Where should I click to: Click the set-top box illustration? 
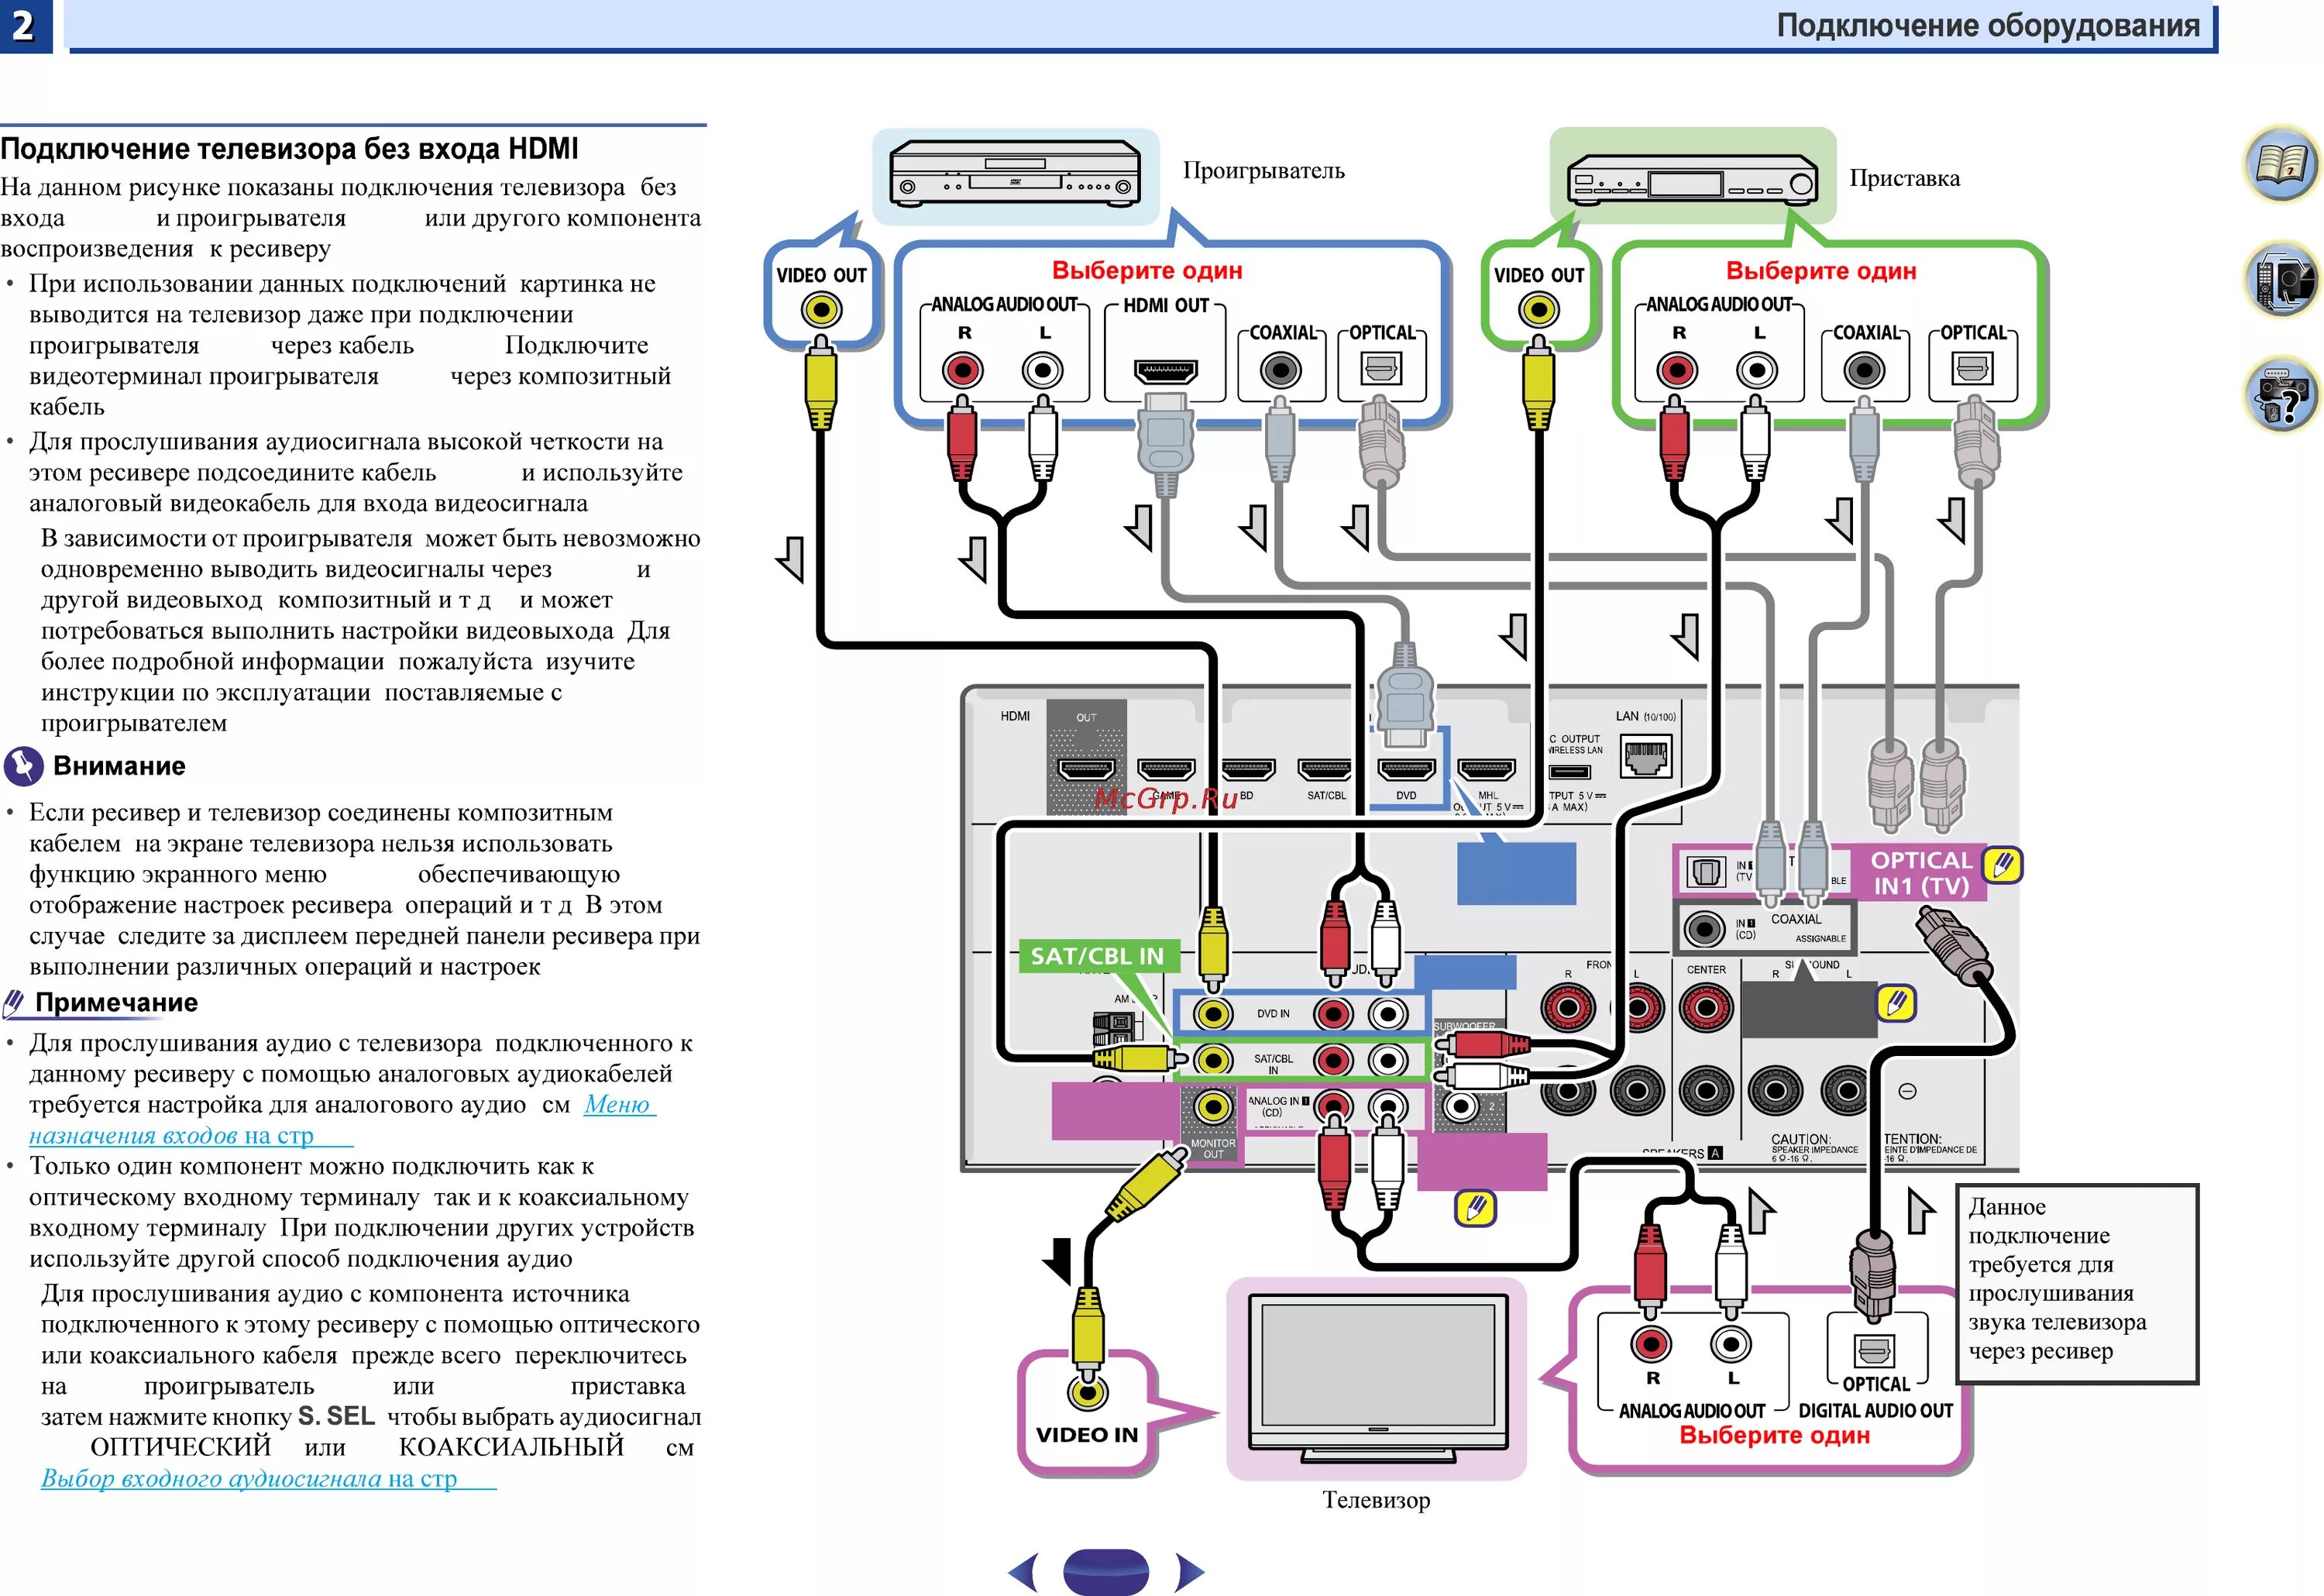1692,179
